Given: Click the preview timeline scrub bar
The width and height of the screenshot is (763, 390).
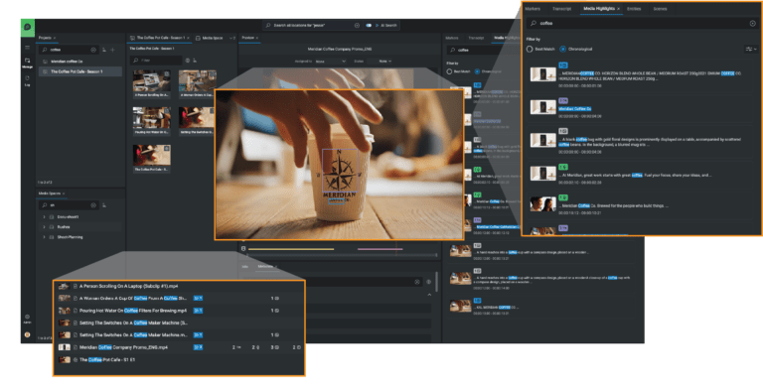Looking at the screenshot, I should 342,255.
